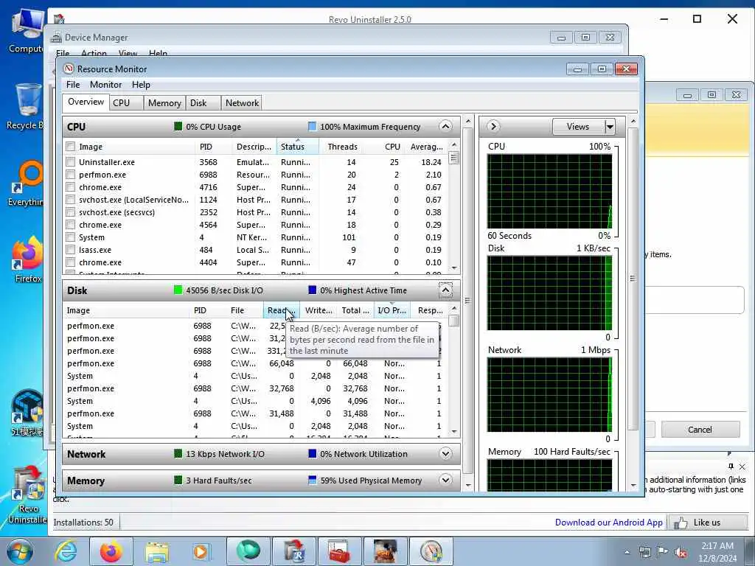This screenshot has height=566, width=755.
Task: Check the chrome.exe PID 4716 checkbox
Action: pyautogui.click(x=71, y=187)
